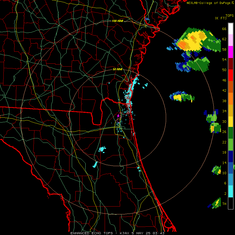
Task: Click the "42" legend value
Action: coord(224,91)
